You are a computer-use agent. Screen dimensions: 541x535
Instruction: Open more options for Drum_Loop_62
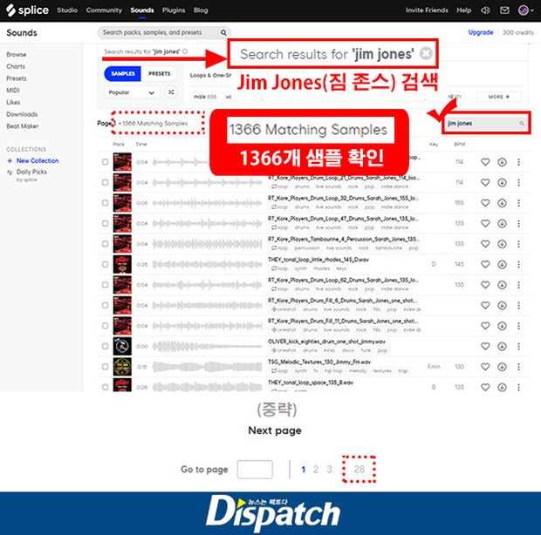click(518, 285)
